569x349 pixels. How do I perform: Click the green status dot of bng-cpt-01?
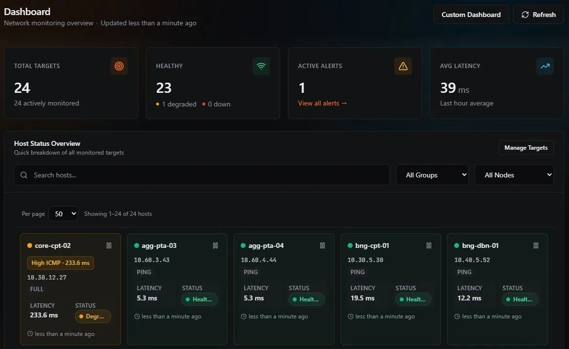350,245
